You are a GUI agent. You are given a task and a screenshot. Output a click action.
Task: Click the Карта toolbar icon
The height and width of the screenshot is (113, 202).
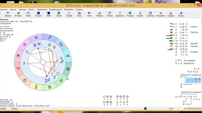[28, 14]
